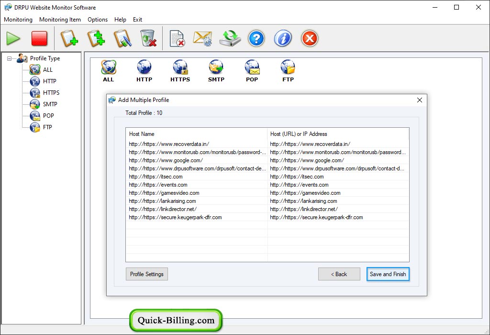Image resolution: width=490 pixels, height=335 pixels.
Task: Click the document with red X icon
Action: (177, 39)
